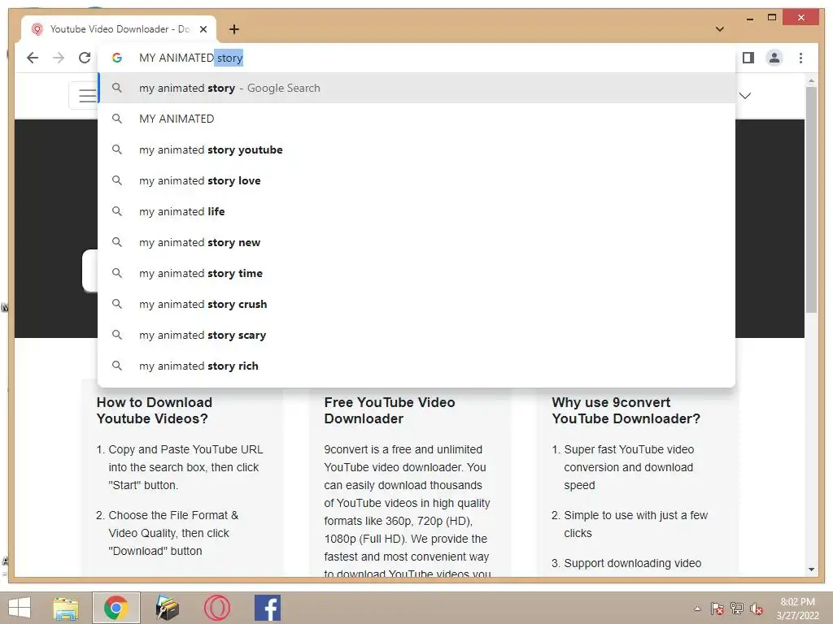Click 'How to Download Youtube Videos?' heading
Viewport: 833px width, 624px height.
pyautogui.click(x=154, y=410)
